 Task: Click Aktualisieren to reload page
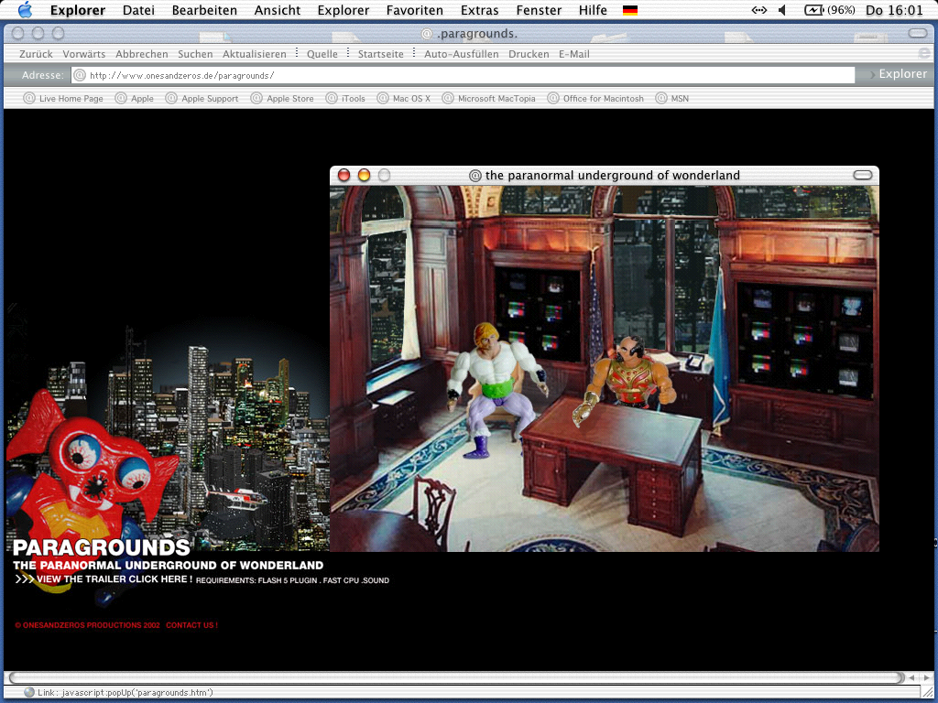tap(254, 54)
